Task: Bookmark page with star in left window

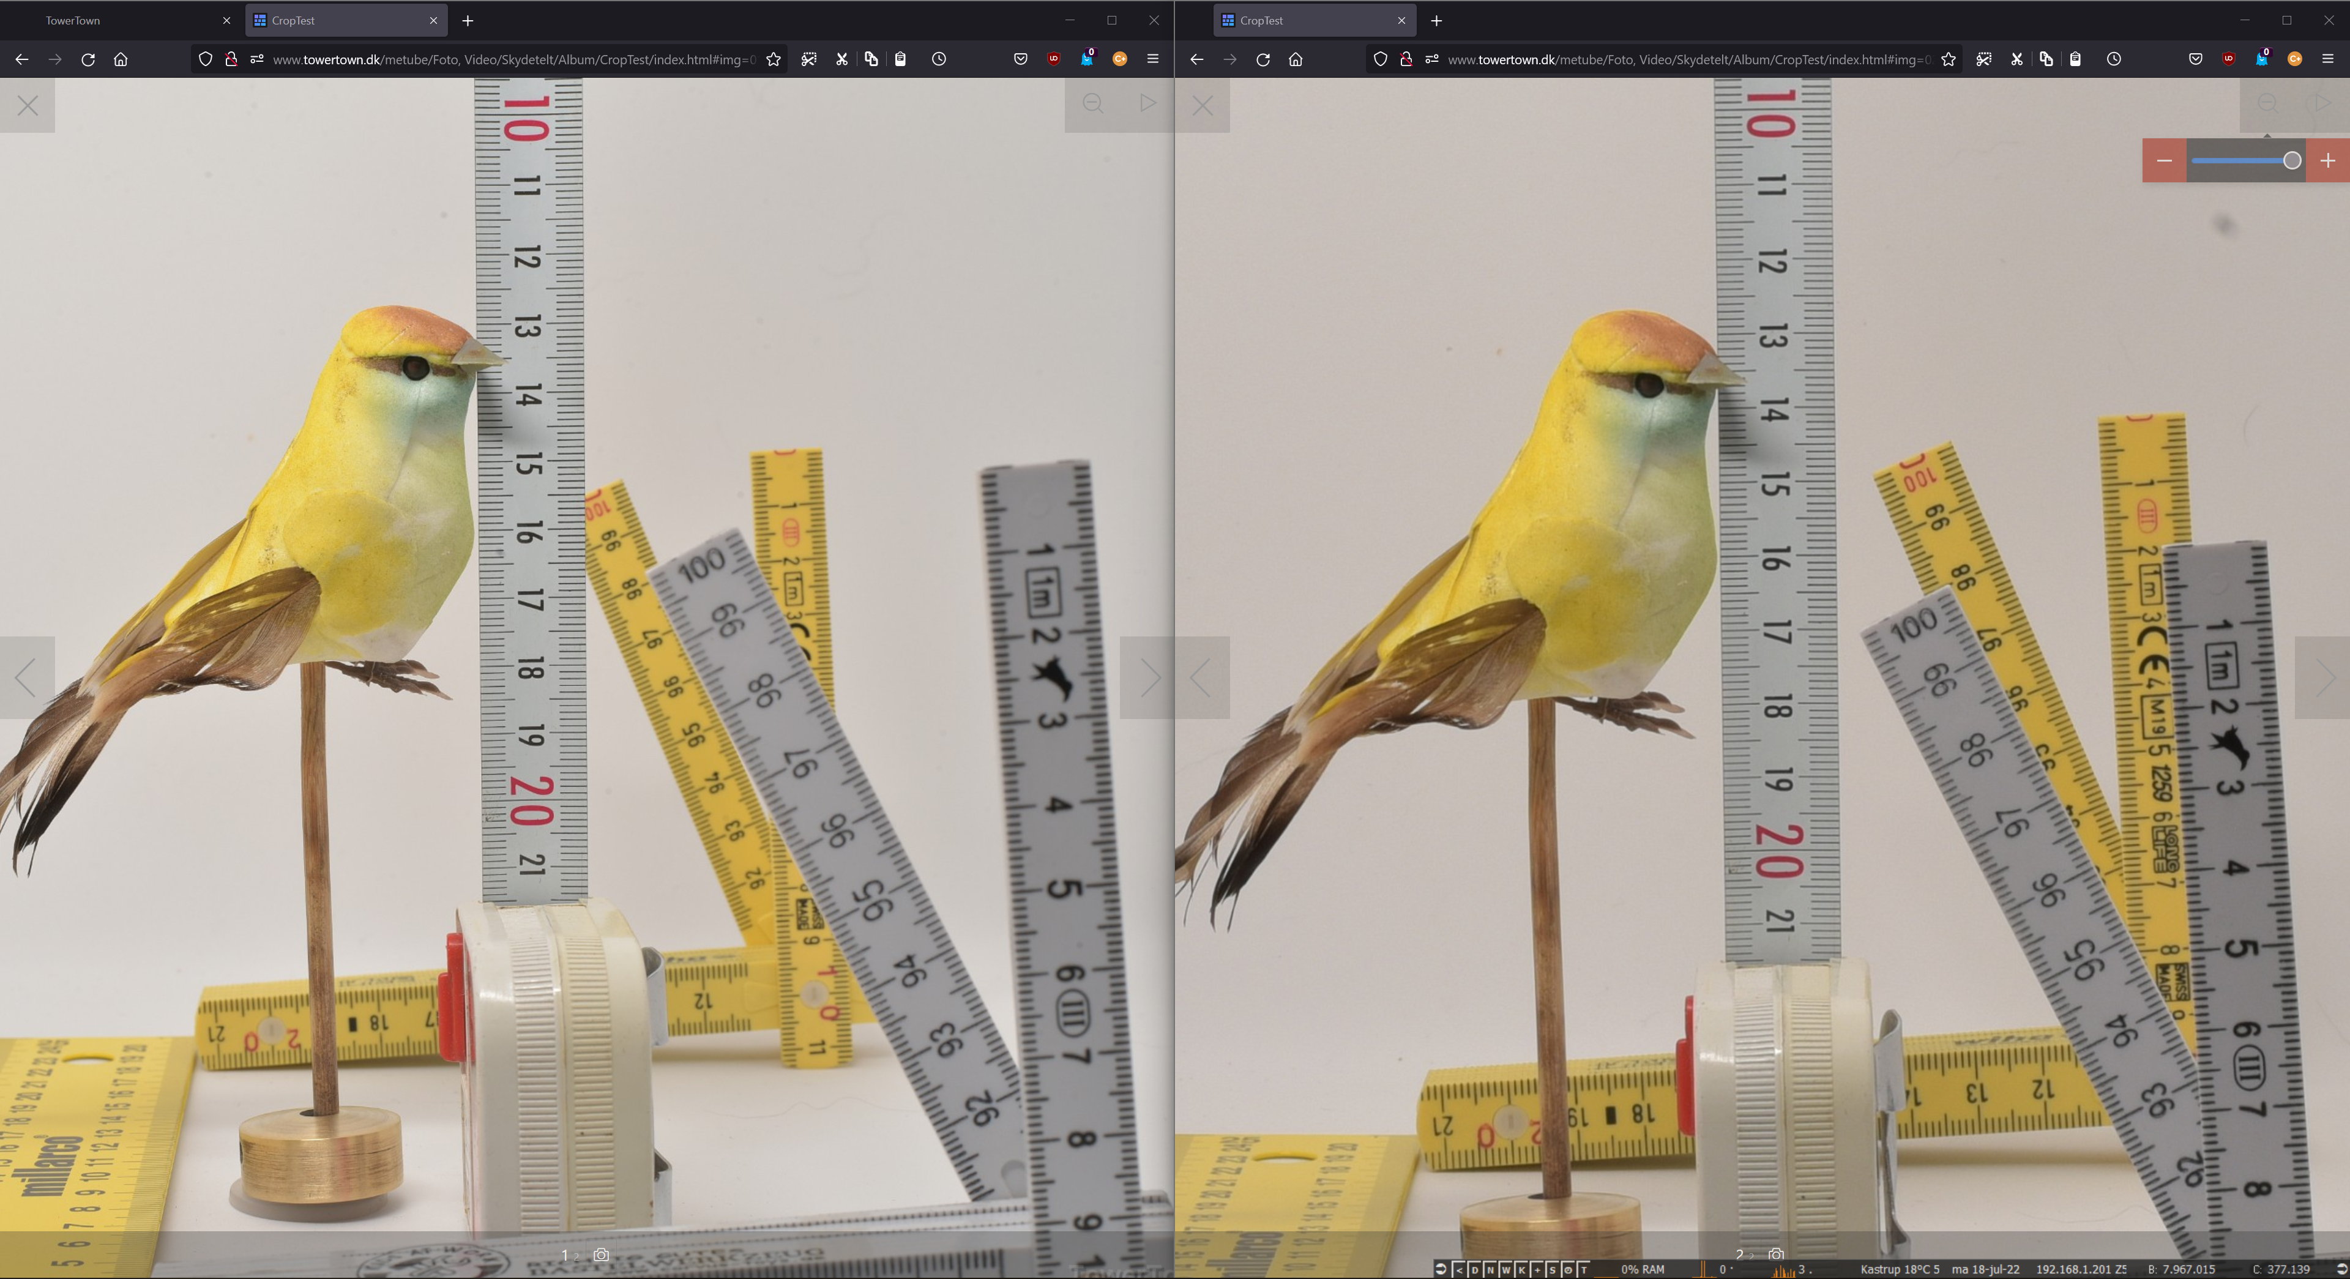Action: (774, 59)
